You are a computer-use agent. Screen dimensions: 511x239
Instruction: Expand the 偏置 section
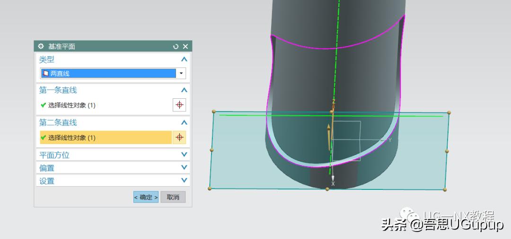[x=184, y=168]
